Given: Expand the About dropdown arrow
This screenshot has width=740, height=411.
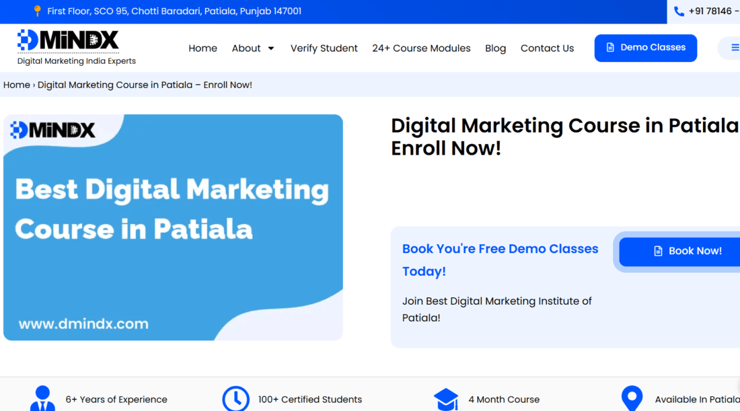Looking at the screenshot, I should tap(271, 48).
